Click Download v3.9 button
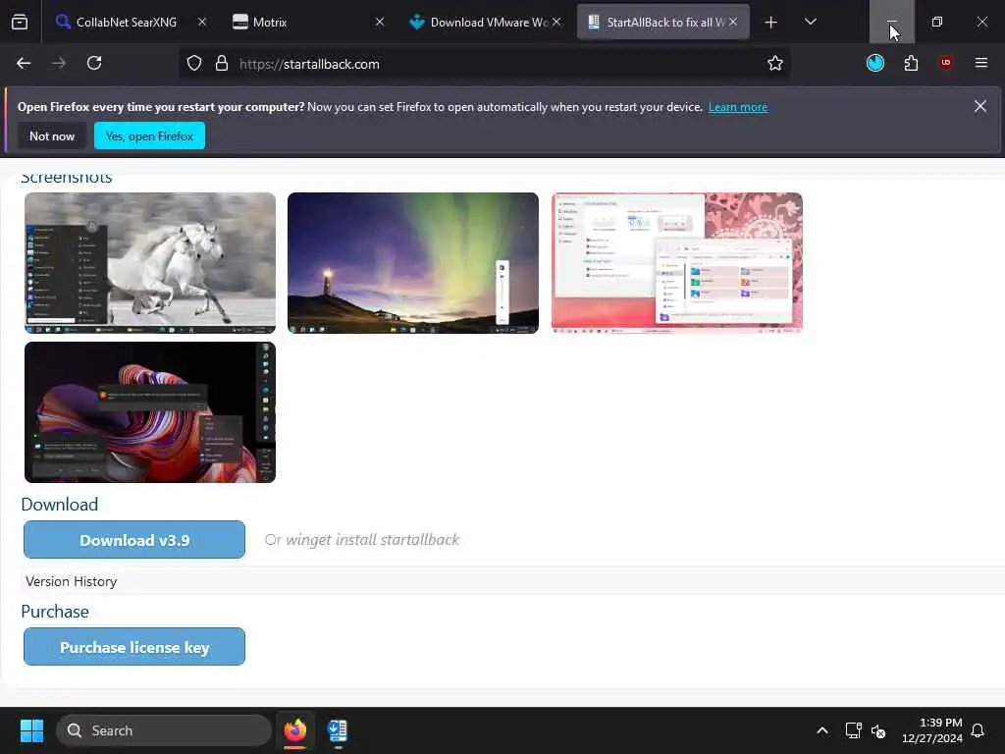 [x=134, y=540]
